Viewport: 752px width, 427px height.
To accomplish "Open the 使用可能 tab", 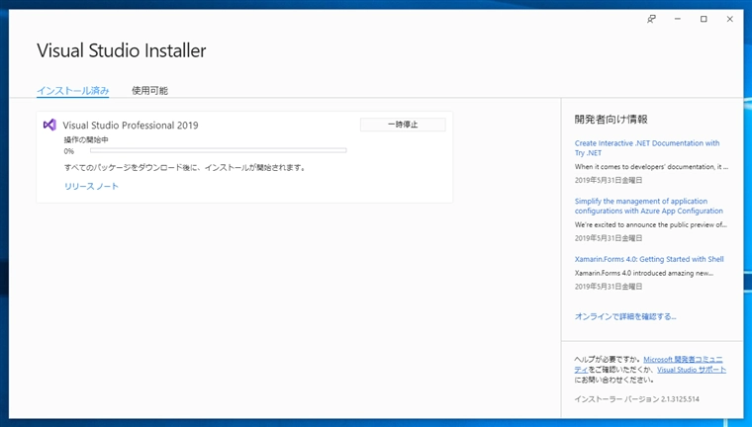I will point(149,91).
